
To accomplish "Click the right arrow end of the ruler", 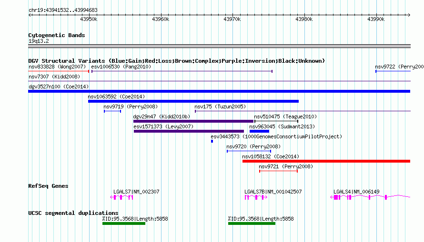I will [409, 15].
